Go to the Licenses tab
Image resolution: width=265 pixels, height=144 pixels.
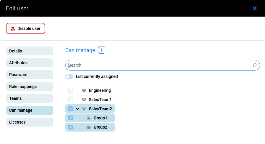(30, 122)
